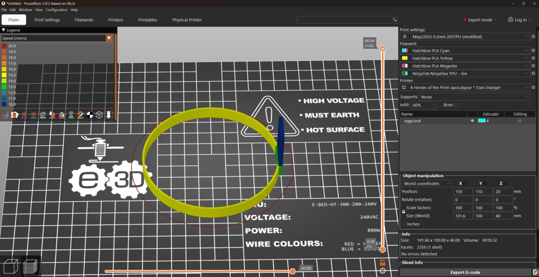Click eggcoral extruder cyan color swatch
This screenshot has width=539, height=277.
(482, 121)
